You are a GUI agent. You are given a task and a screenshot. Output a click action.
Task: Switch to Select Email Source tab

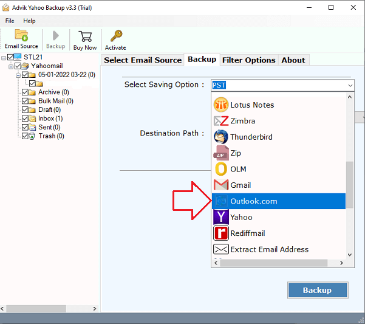coord(143,60)
